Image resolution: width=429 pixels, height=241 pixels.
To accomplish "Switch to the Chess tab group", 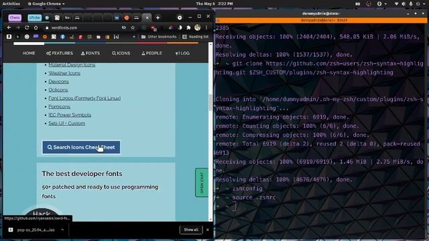I will click(x=15, y=18).
